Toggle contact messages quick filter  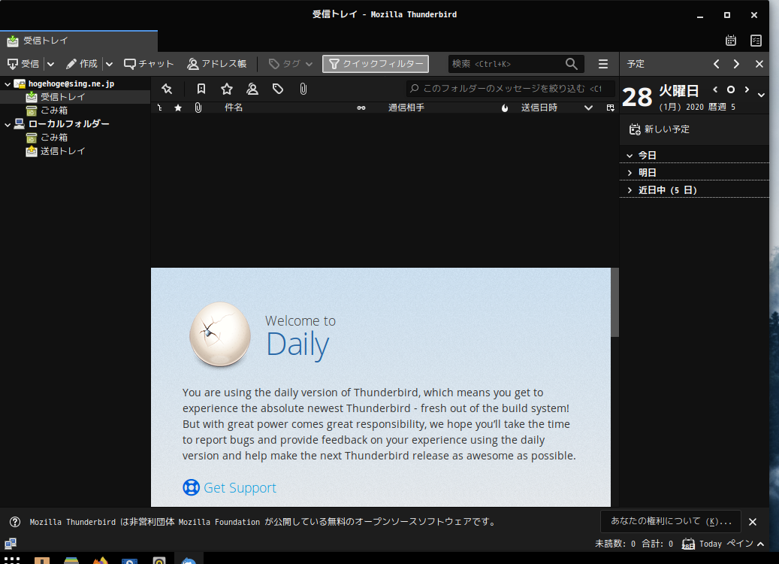click(x=252, y=89)
